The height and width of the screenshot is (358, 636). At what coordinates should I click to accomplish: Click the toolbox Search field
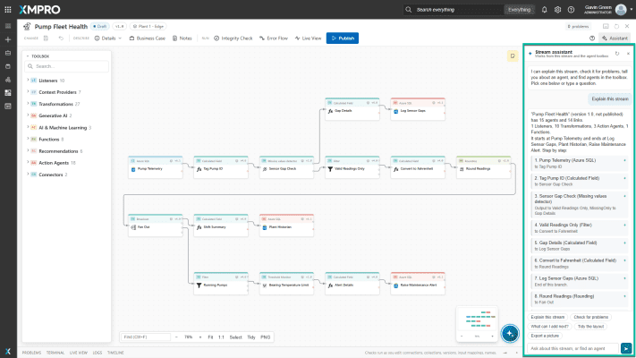pos(67,66)
